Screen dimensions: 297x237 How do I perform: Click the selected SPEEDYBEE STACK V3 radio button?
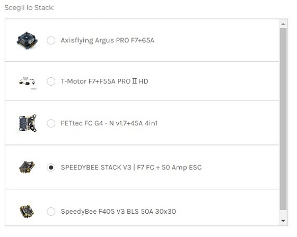51,168
